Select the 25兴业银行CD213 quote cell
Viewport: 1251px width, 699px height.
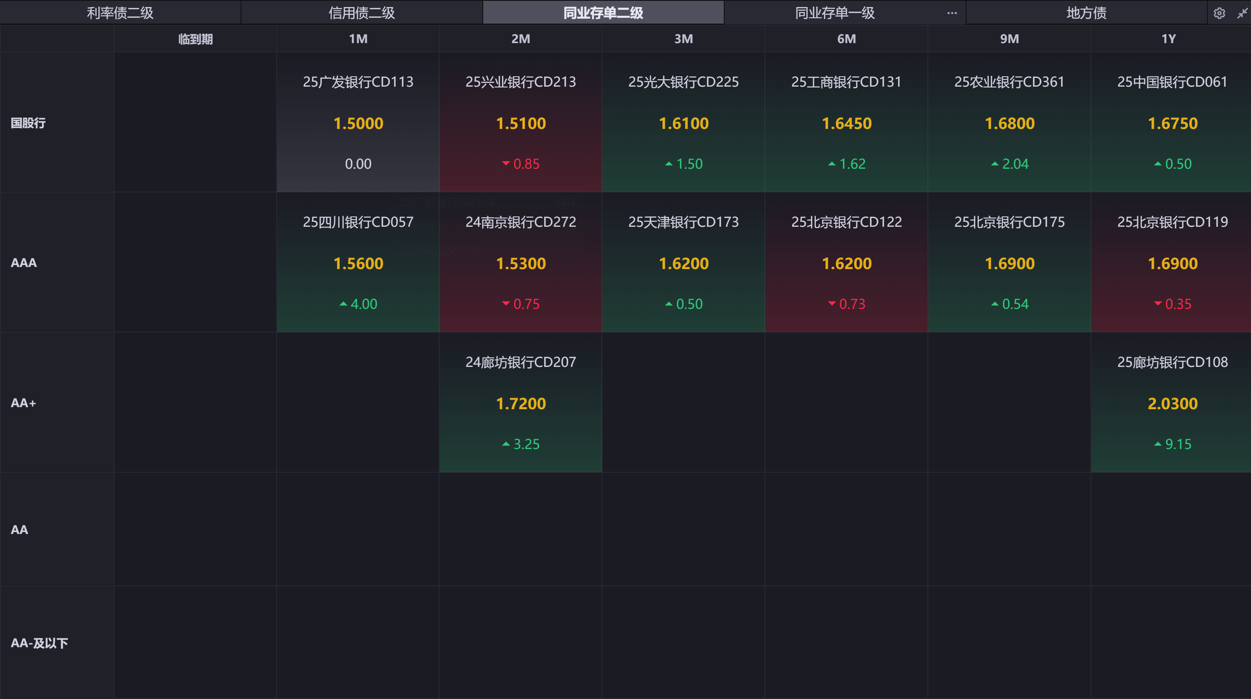[x=521, y=122]
